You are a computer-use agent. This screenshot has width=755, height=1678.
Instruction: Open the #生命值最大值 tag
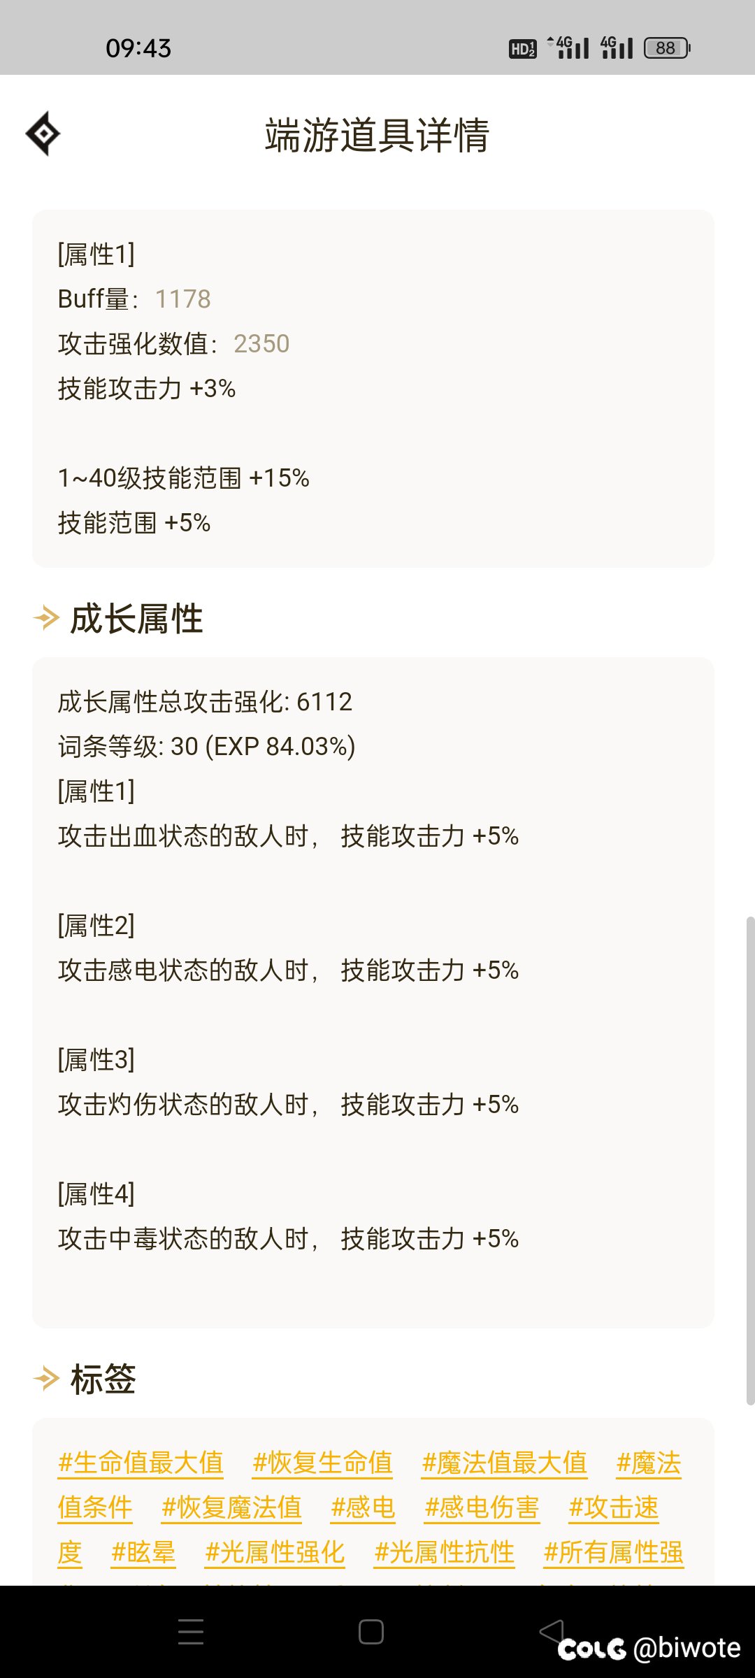pyautogui.click(x=141, y=1463)
